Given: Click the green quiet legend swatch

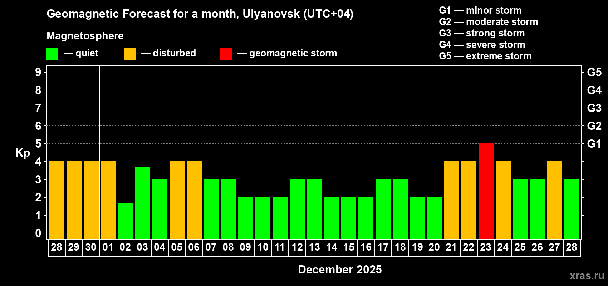Looking at the screenshot, I should (52, 54).
